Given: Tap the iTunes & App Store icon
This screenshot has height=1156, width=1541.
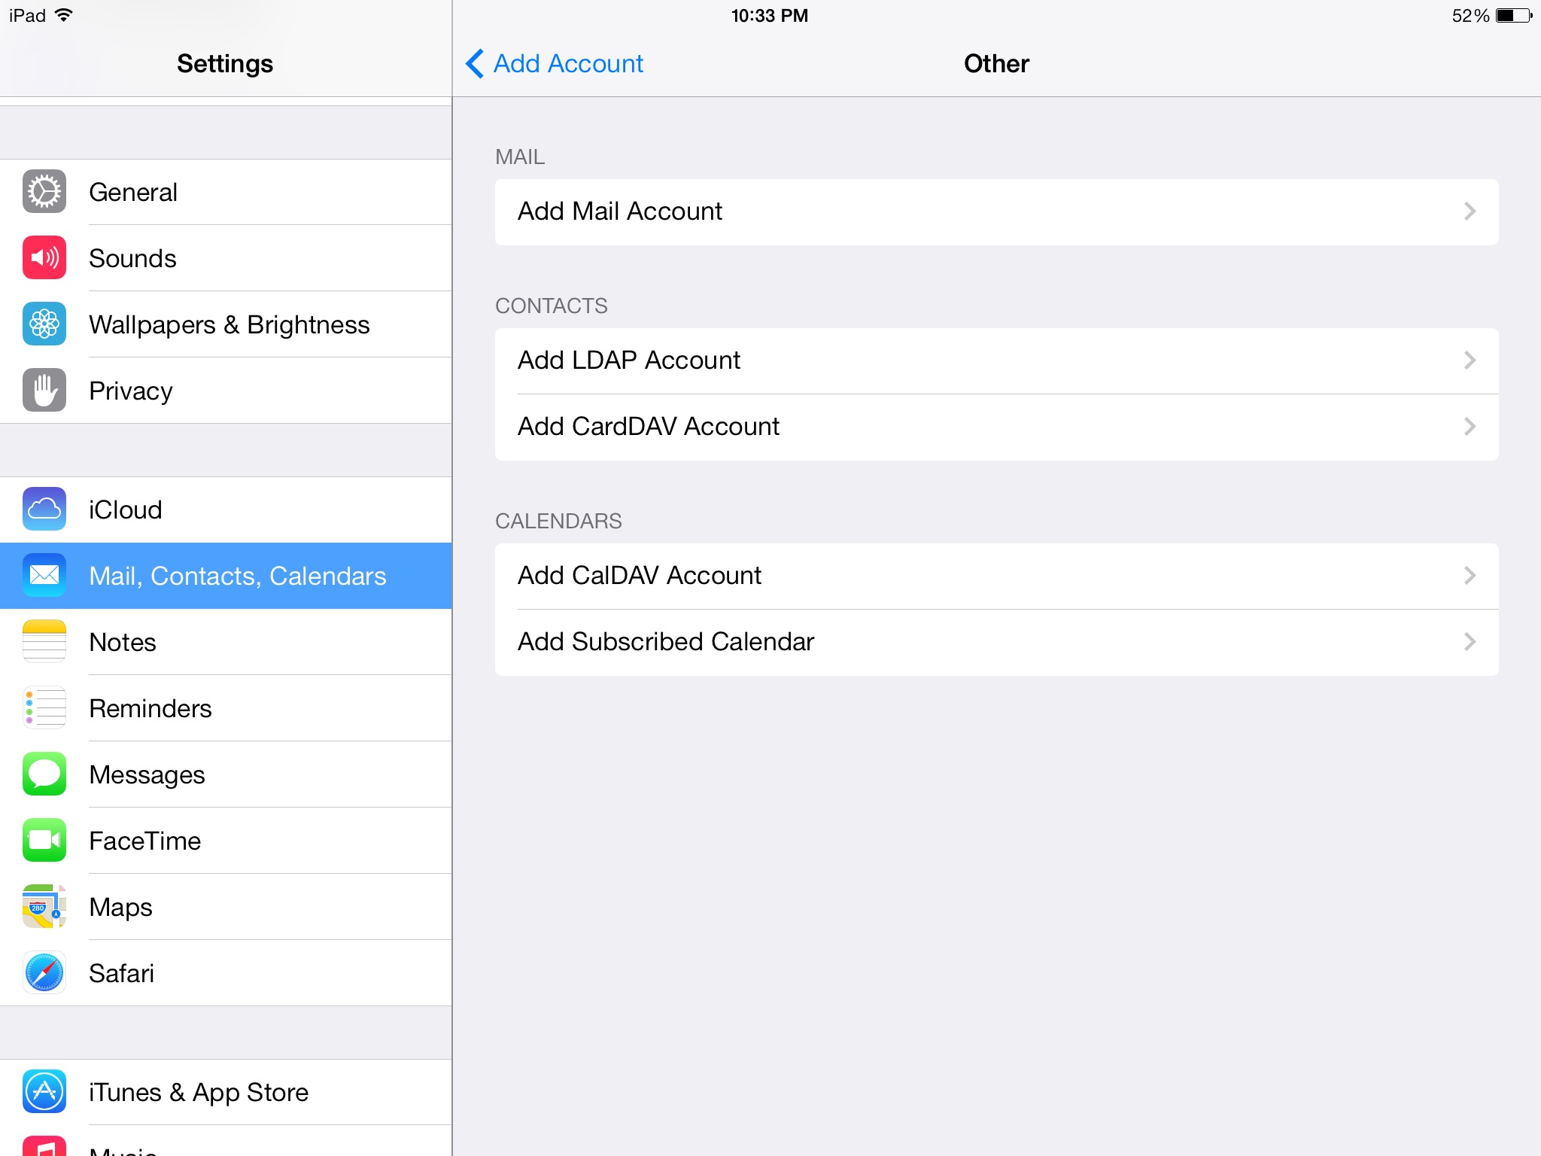Looking at the screenshot, I should coord(44,1092).
